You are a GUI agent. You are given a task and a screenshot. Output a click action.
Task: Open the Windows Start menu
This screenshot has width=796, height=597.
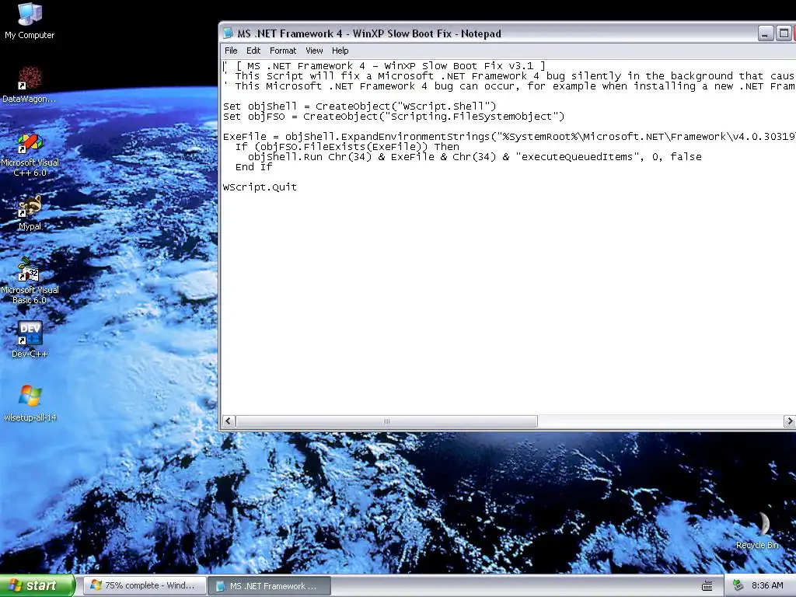pos(37,586)
